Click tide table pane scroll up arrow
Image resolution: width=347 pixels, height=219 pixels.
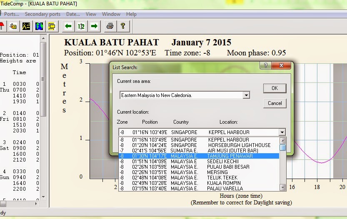pos(43,38)
